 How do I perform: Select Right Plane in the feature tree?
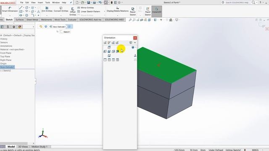coord(6,60)
